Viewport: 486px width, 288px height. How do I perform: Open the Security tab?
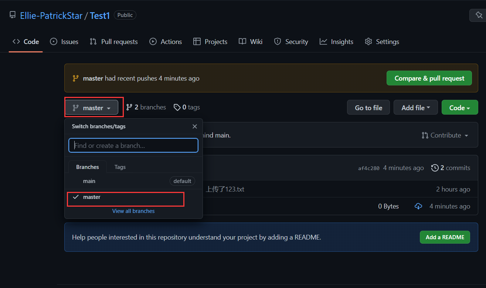click(291, 42)
